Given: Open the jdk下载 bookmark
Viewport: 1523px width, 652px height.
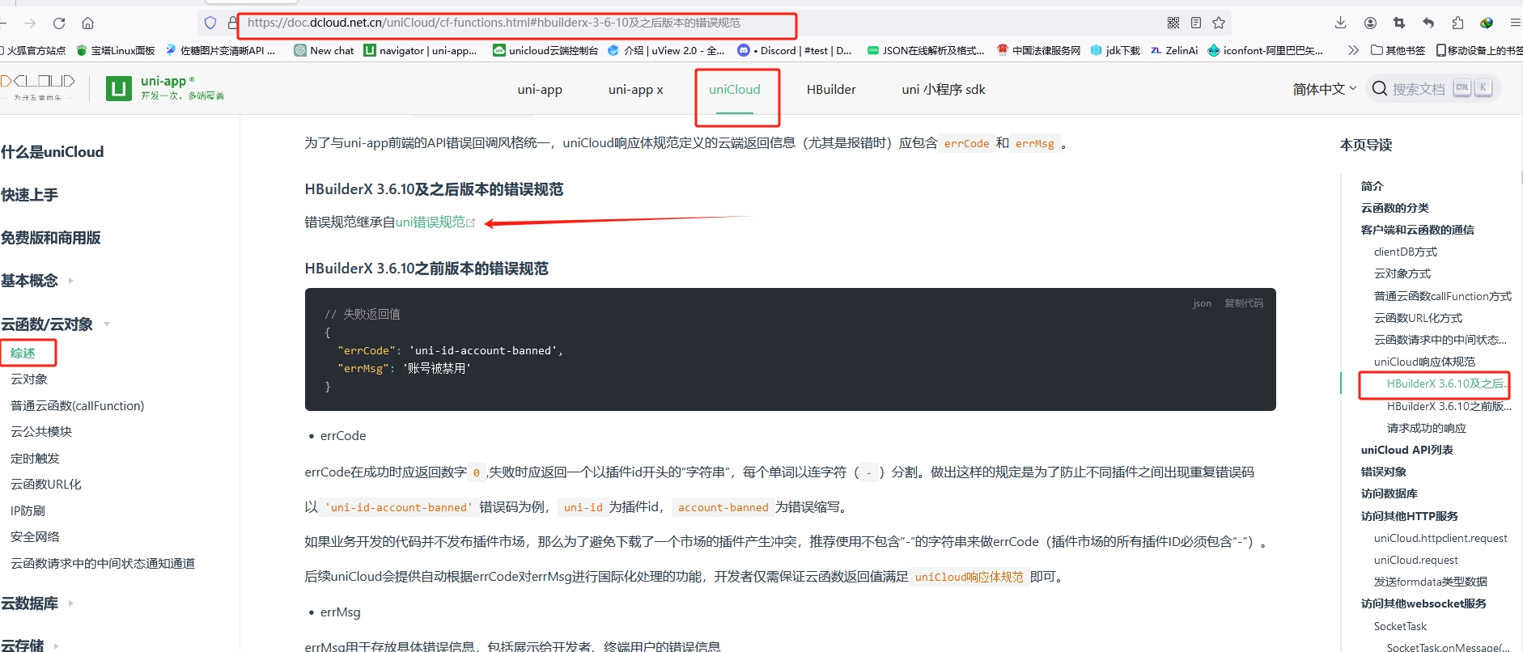Looking at the screenshot, I should click(x=1115, y=50).
